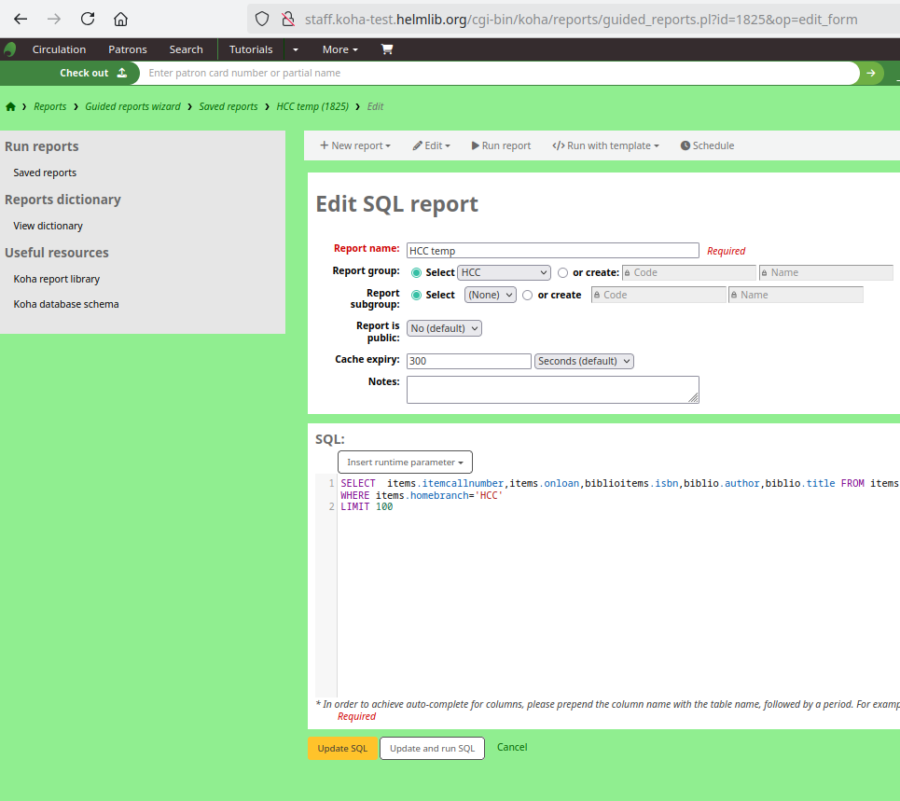This screenshot has width=900, height=801.
Task: Choose the Report group 'or create' radio
Action: [x=562, y=273]
